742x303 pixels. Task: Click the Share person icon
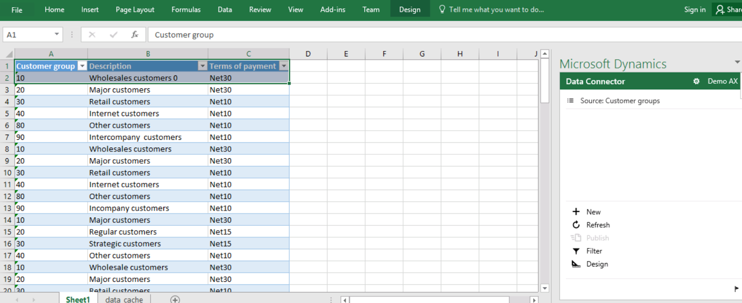point(720,10)
